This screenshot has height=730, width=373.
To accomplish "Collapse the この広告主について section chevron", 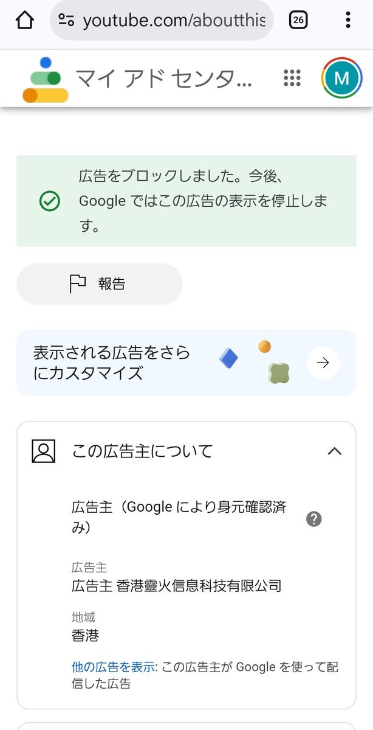I will click(335, 451).
